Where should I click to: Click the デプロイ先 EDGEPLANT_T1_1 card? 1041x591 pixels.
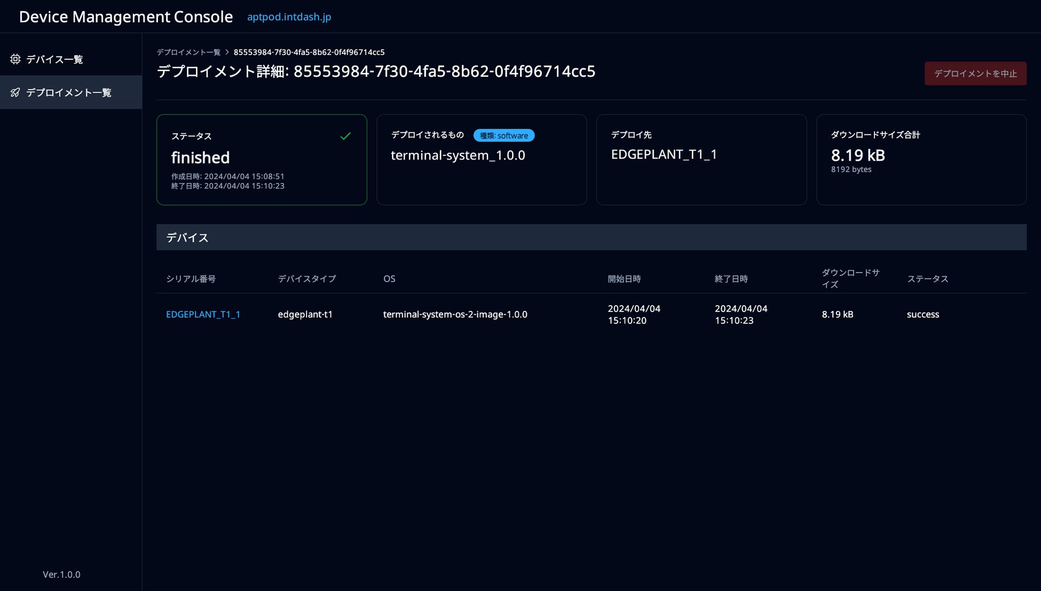point(701,159)
